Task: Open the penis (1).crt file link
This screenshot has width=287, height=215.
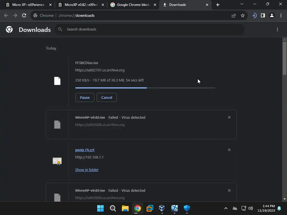Action: coord(85,150)
